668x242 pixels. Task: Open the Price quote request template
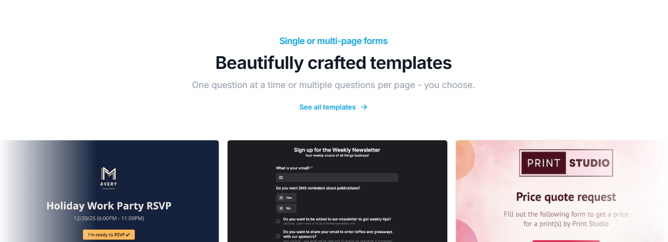pos(562,191)
